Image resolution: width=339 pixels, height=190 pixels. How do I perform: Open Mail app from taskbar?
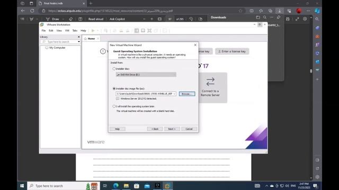(x=147, y=186)
